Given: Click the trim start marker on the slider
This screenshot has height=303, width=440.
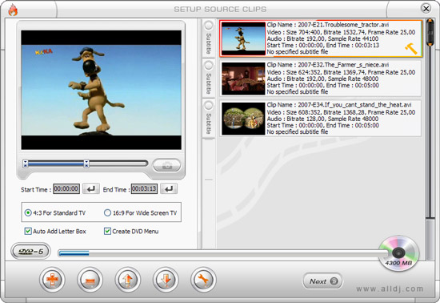Looking at the screenshot, I should (x=26, y=164).
